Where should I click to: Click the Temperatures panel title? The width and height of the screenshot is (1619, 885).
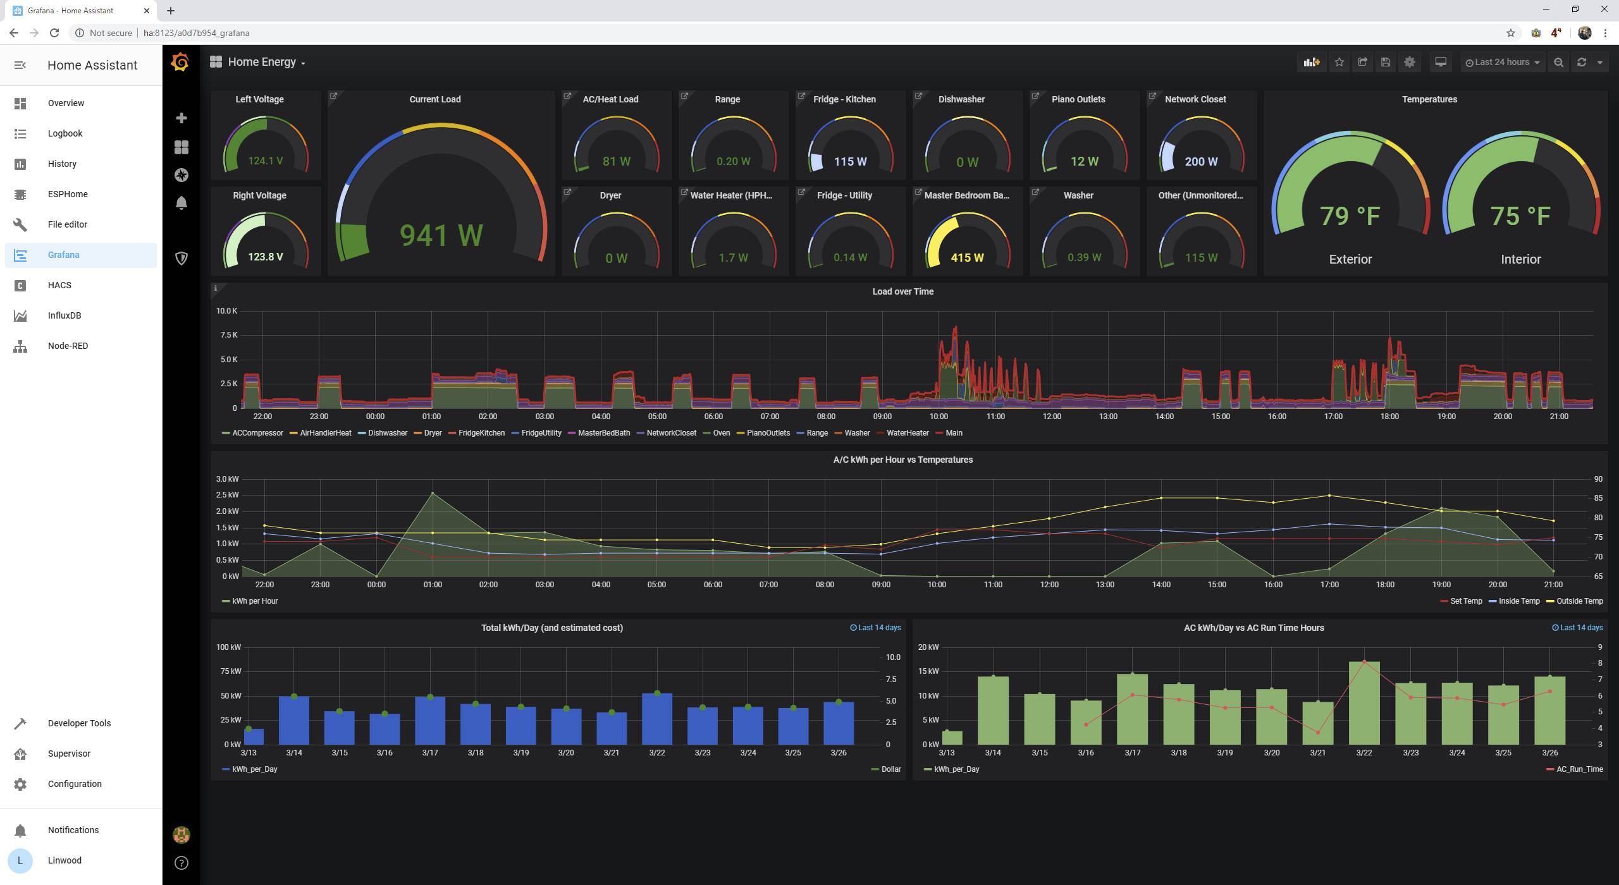pos(1429,99)
